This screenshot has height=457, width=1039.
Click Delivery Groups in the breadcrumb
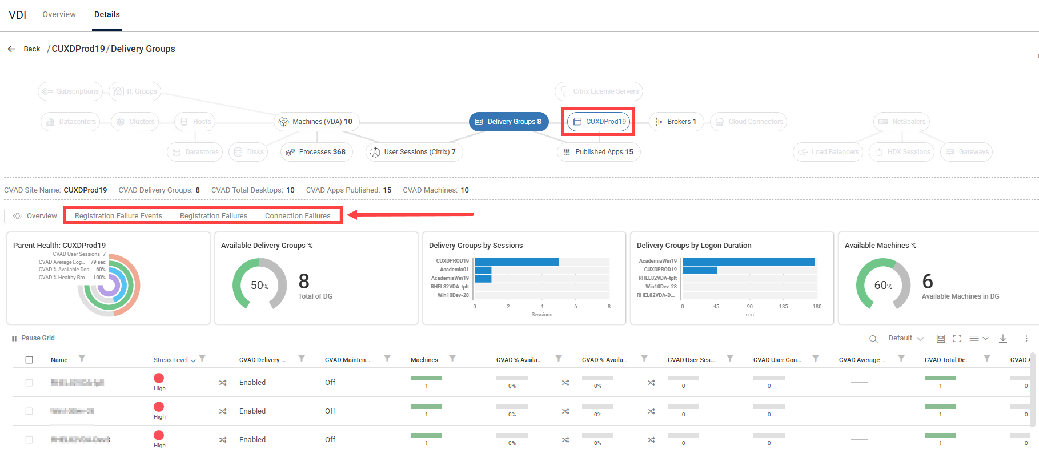[x=143, y=49]
